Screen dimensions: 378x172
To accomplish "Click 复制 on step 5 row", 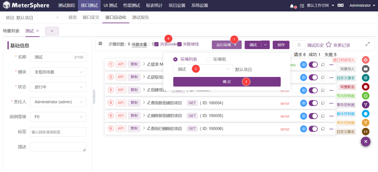I will [x=134, y=116].
